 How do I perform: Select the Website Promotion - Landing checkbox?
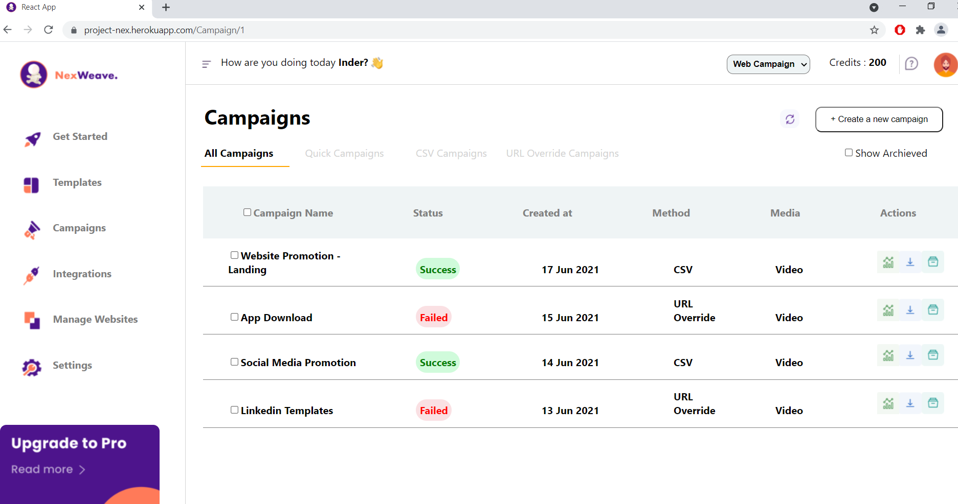(x=234, y=255)
